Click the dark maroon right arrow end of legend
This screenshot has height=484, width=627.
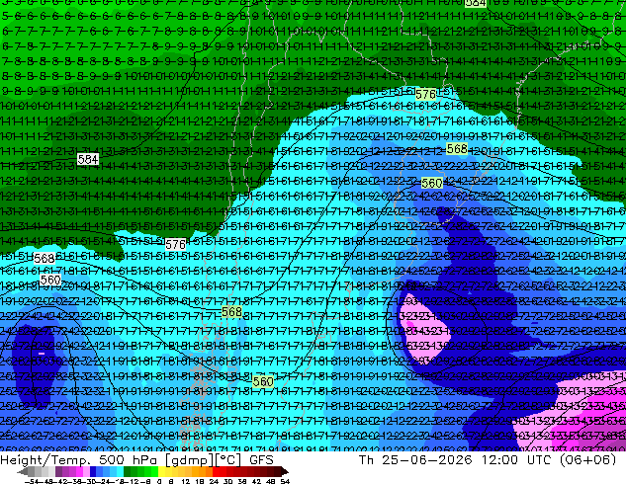[x=284, y=471]
